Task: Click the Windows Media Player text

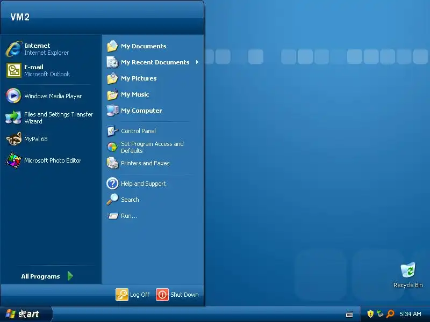Action: (x=53, y=96)
